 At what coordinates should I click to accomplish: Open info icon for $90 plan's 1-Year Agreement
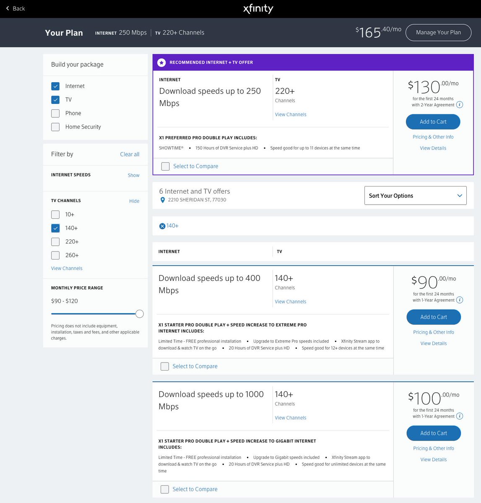click(460, 300)
